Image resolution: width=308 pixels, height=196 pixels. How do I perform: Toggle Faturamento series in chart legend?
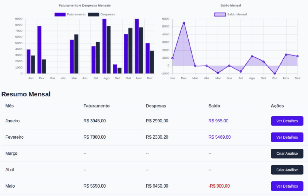click(x=70, y=14)
